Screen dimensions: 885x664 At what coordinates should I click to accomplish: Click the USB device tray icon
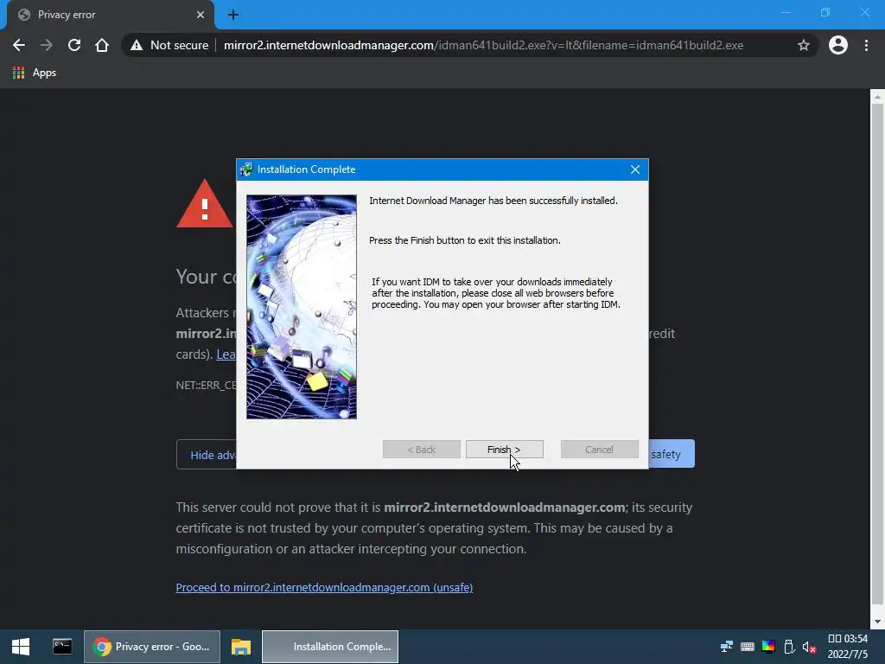(790, 647)
